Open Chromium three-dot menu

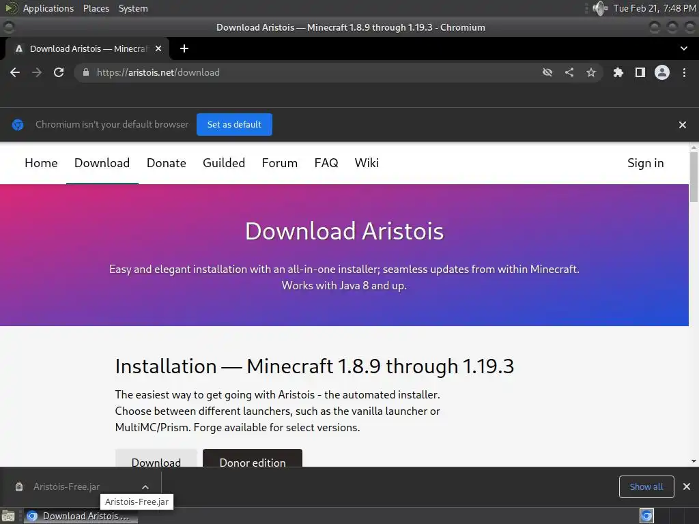click(684, 72)
